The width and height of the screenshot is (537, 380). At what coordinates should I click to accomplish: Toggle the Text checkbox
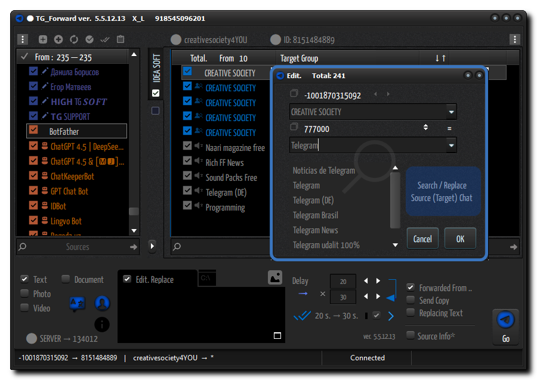coord(24,279)
